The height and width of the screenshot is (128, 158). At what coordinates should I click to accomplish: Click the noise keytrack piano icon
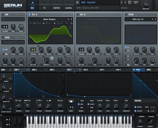[x=6, y=54]
